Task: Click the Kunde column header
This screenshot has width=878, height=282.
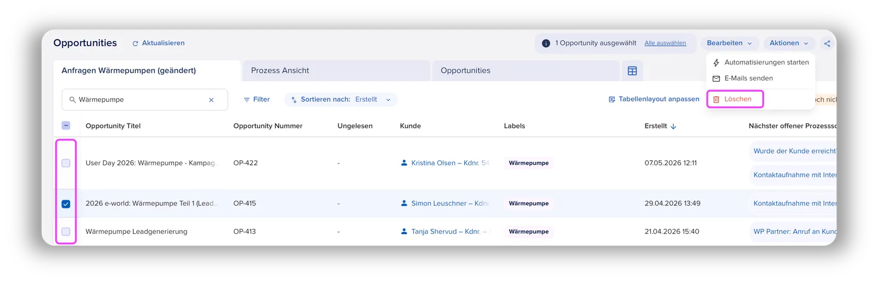Action: coord(410,126)
